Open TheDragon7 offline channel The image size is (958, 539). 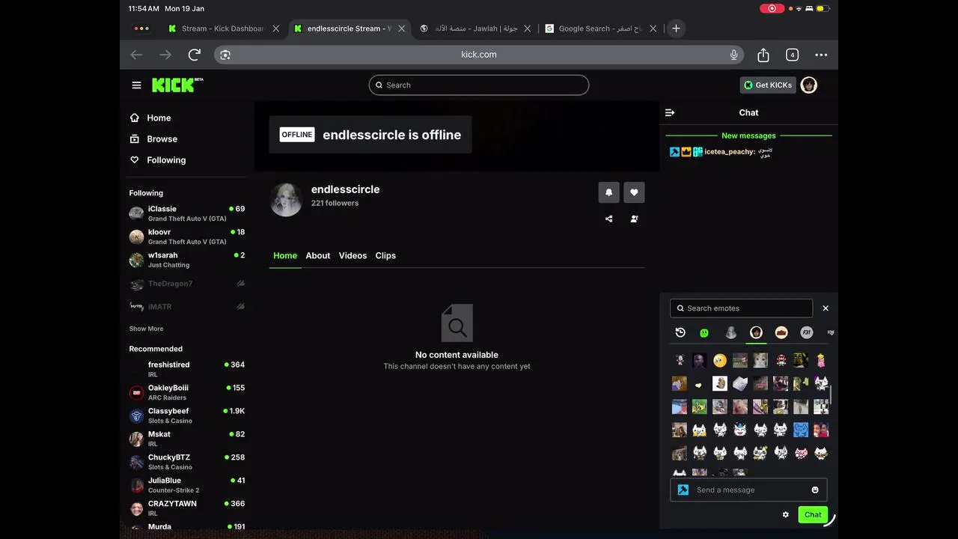point(186,284)
